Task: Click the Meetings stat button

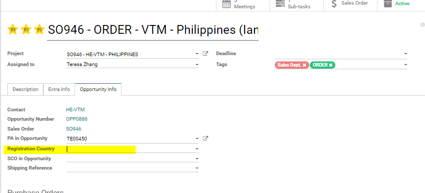Action: coord(243,5)
